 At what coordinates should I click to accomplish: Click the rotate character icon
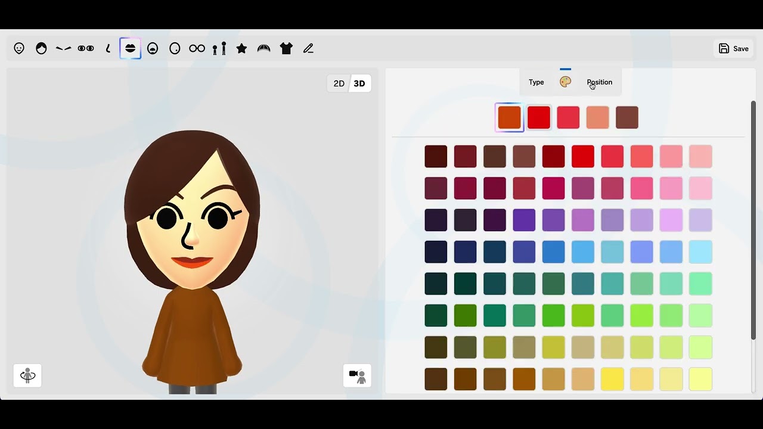coord(27,375)
